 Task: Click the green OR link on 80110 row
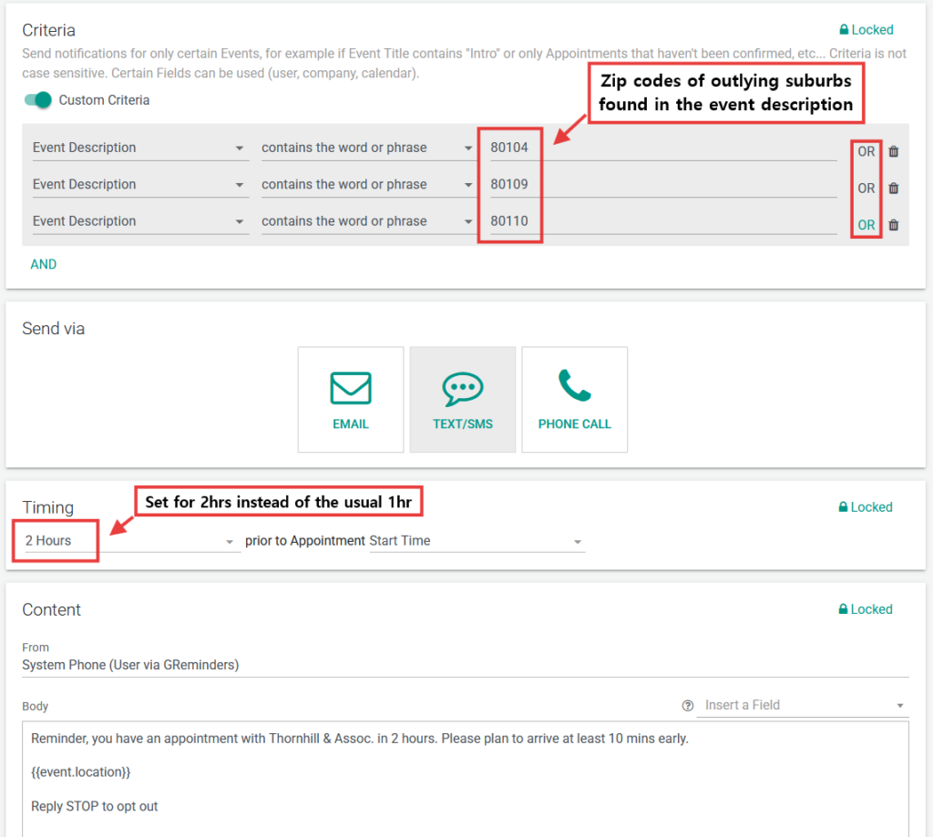(x=866, y=225)
